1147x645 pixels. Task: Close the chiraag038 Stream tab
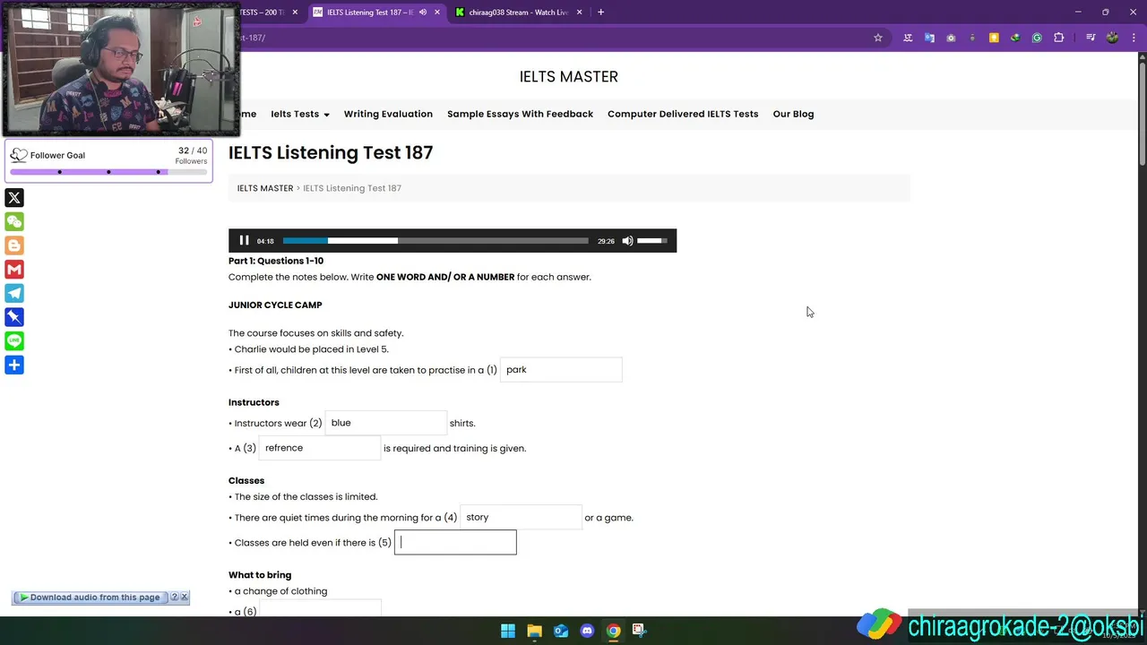tap(579, 12)
